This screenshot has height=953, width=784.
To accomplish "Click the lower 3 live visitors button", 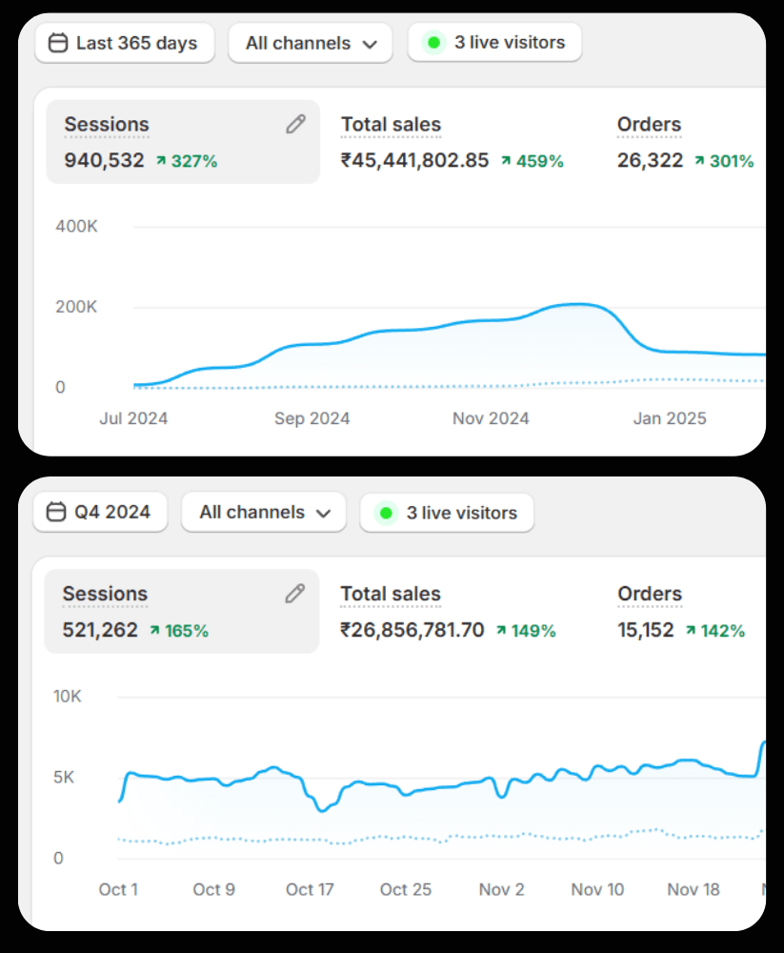I will pos(447,513).
